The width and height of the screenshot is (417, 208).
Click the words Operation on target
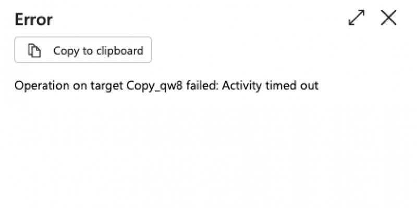click(69, 86)
